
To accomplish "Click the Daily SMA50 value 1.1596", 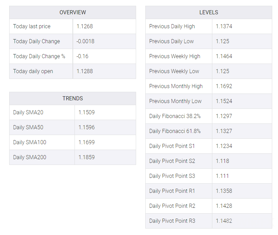I will [86, 127].
